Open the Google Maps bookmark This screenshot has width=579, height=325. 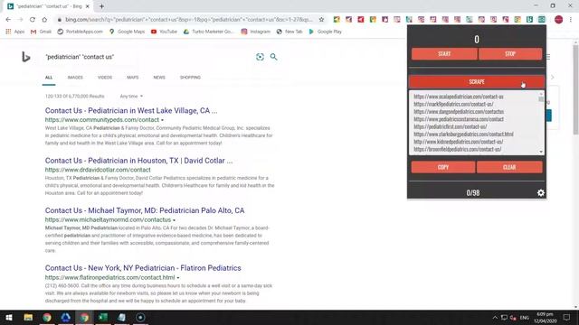click(x=127, y=32)
